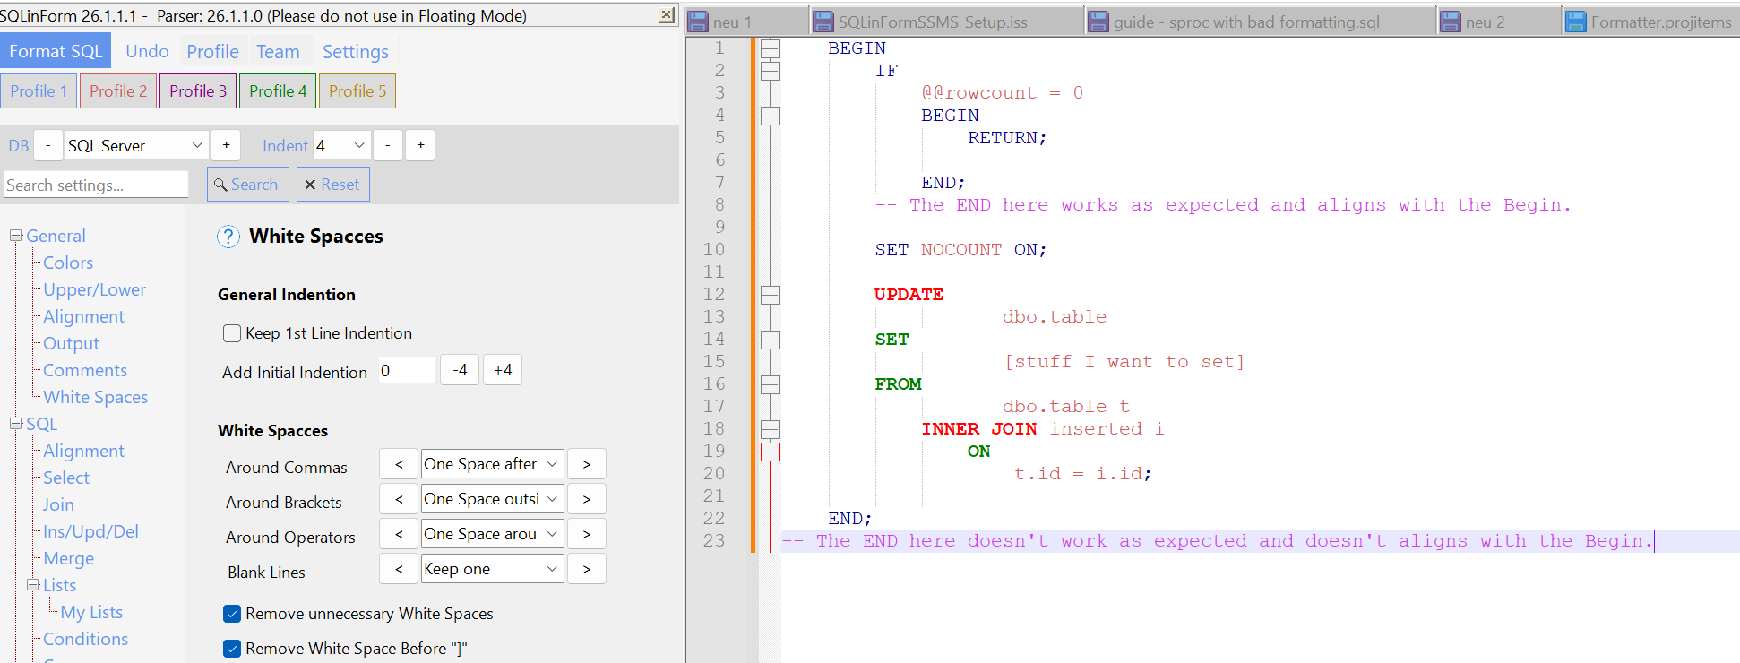Screen dimensions: 1740x663
Task: Click save icon on SQLinFormSSMS_Setup.iss tab
Action: (823, 22)
